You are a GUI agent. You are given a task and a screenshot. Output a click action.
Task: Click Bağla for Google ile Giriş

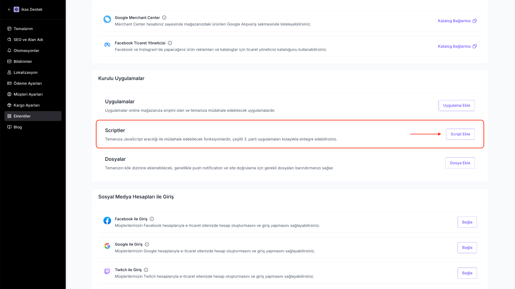(x=467, y=248)
